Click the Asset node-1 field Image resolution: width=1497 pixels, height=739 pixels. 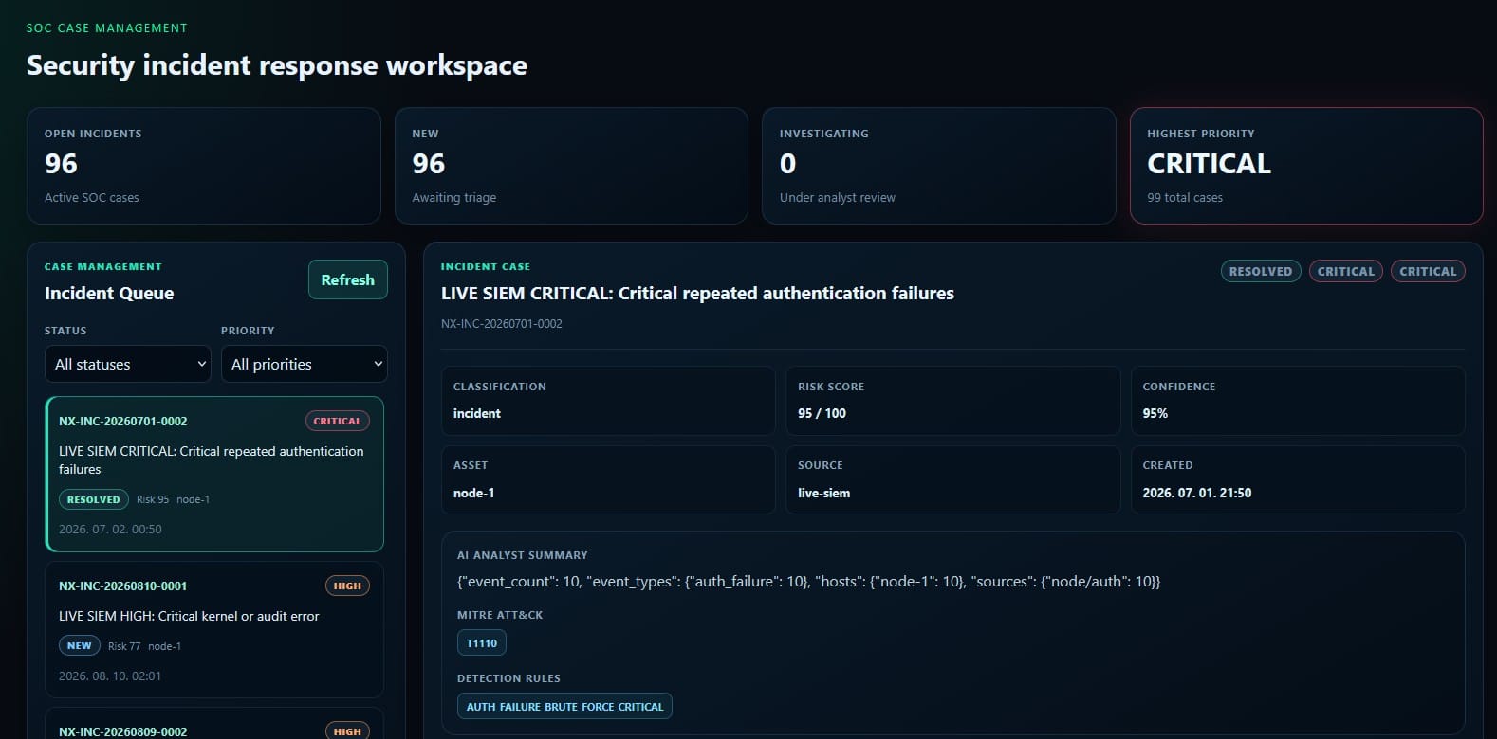coord(608,479)
